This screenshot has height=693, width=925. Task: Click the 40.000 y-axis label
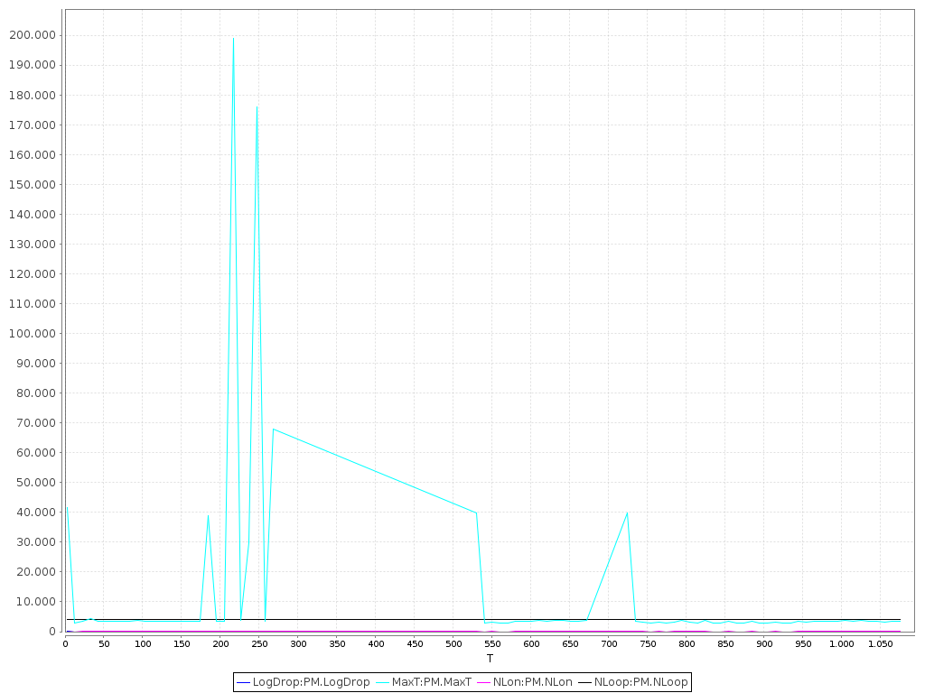[35, 513]
